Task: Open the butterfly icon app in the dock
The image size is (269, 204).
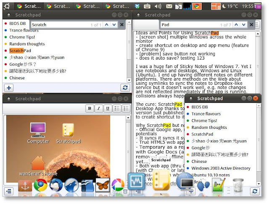Action: tap(103, 185)
